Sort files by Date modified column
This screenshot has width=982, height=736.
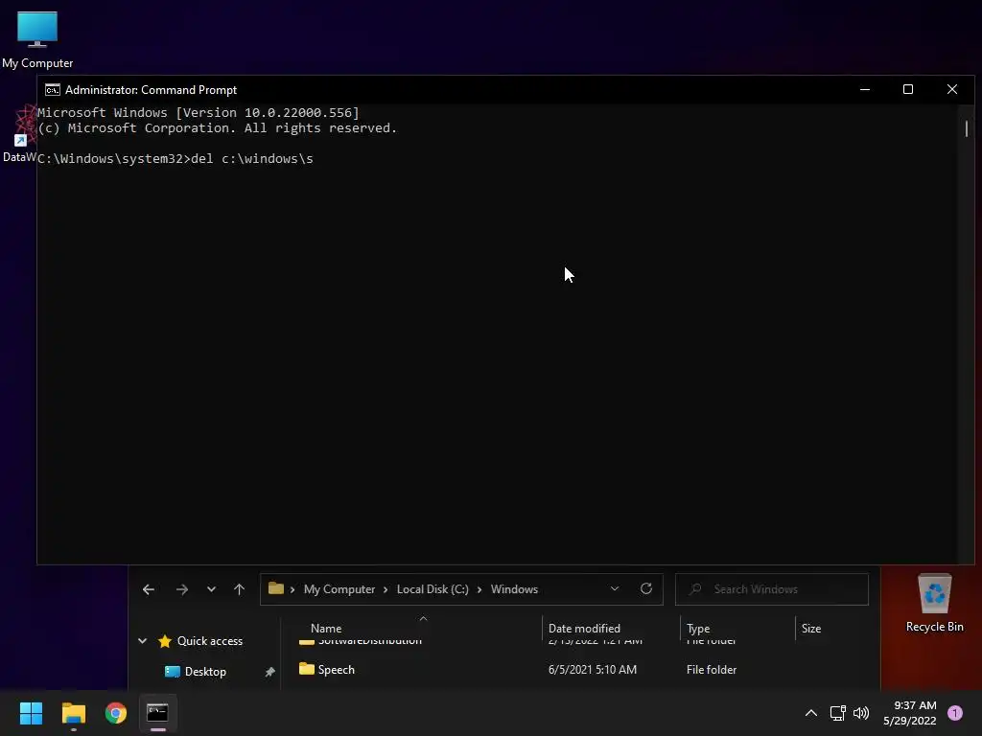coord(584,629)
